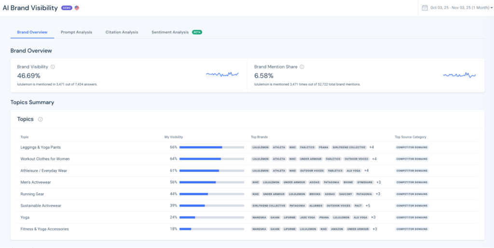The height and width of the screenshot is (248, 494).
Task: Open the Workout Clothes for Women topic
Action: pos(45,159)
